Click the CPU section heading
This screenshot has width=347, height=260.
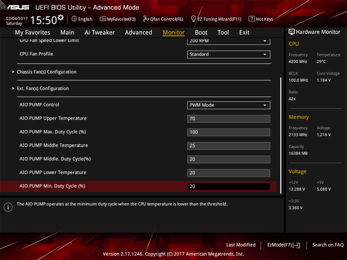click(294, 44)
